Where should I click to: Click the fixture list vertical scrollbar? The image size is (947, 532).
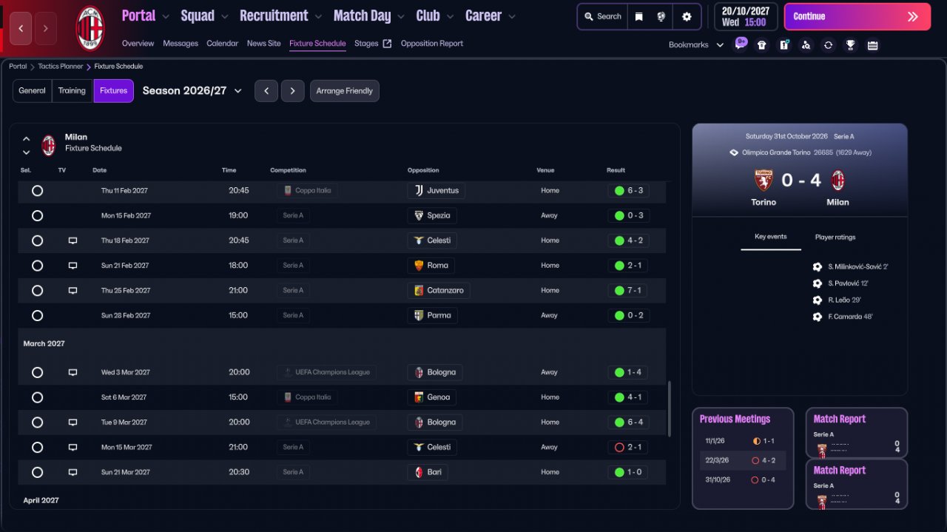669,408
